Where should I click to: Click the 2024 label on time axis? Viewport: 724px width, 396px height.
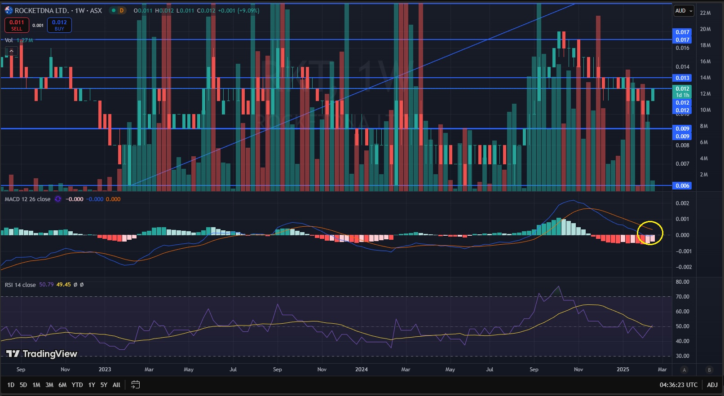[362, 370]
